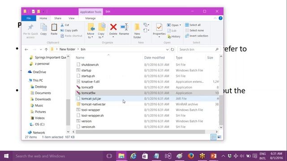Select Network in the navigation pane
Screen dimensions: 287x161
[36, 132]
